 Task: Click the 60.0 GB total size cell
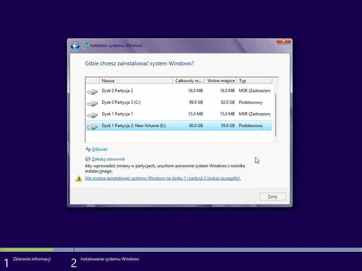pyautogui.click(x=196, y=126)
